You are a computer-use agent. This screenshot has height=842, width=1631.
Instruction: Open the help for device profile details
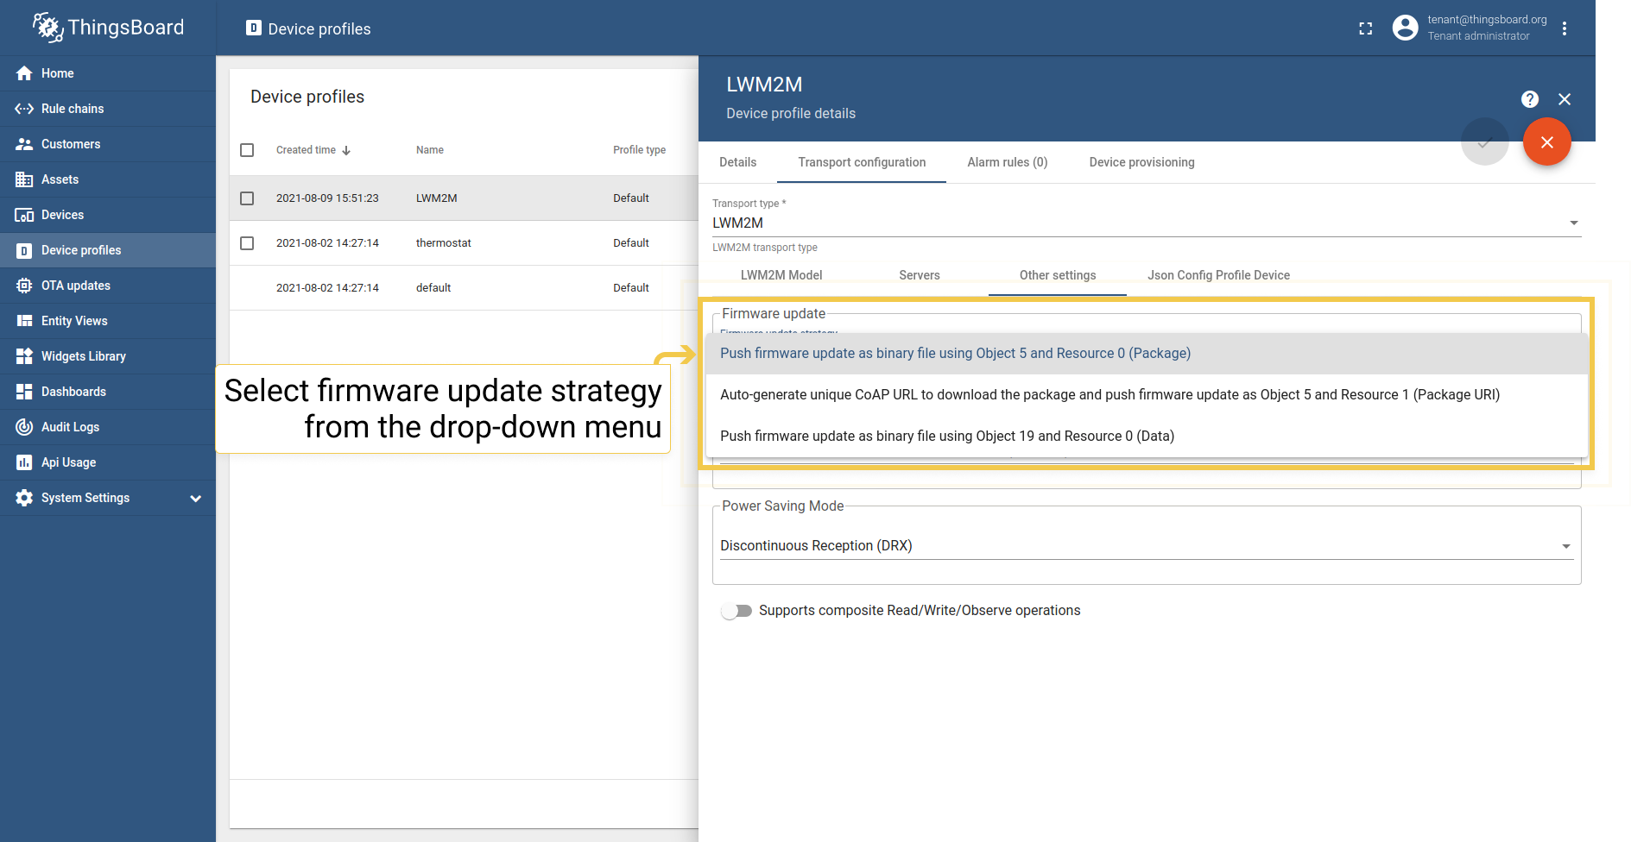tap(1529, 98)
